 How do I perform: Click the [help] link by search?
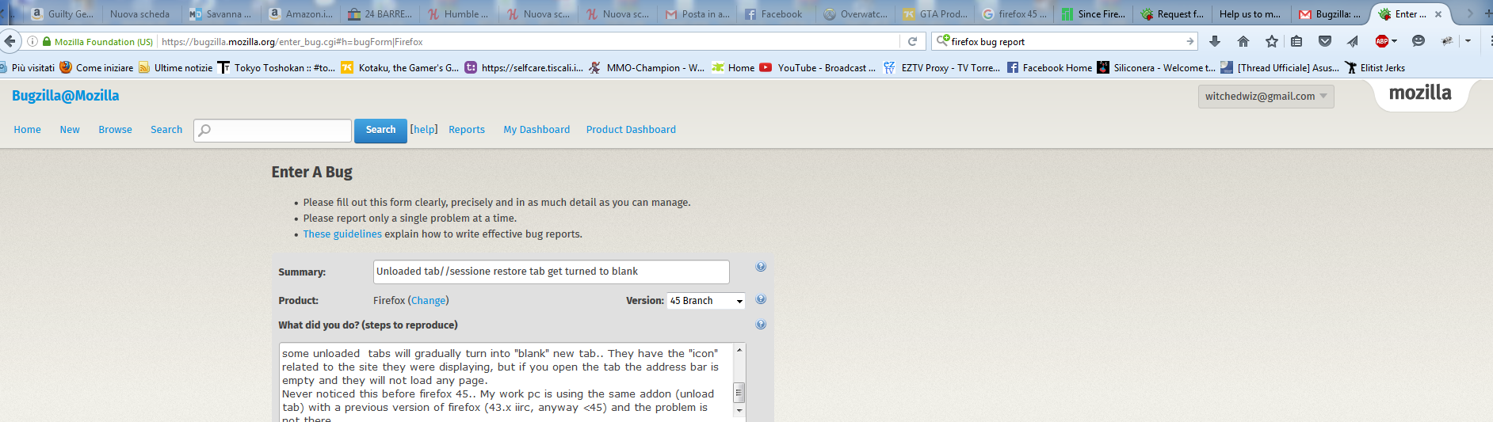424,130
